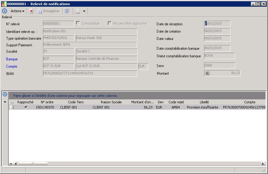This screenshot has height=174, width=268.
Task: Click the printer icon
Action: click(77, 11)
